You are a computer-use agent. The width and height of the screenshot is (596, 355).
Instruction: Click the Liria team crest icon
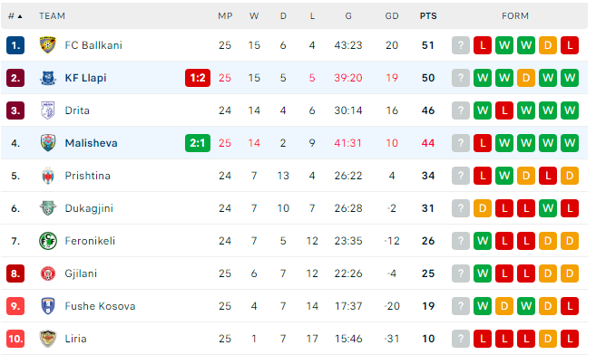pyautogui.click(x=48, y=339)
